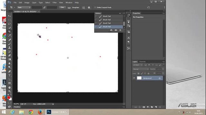Select the Lasso tool
This screenshot has width=206, height=115.
(9, 24)
